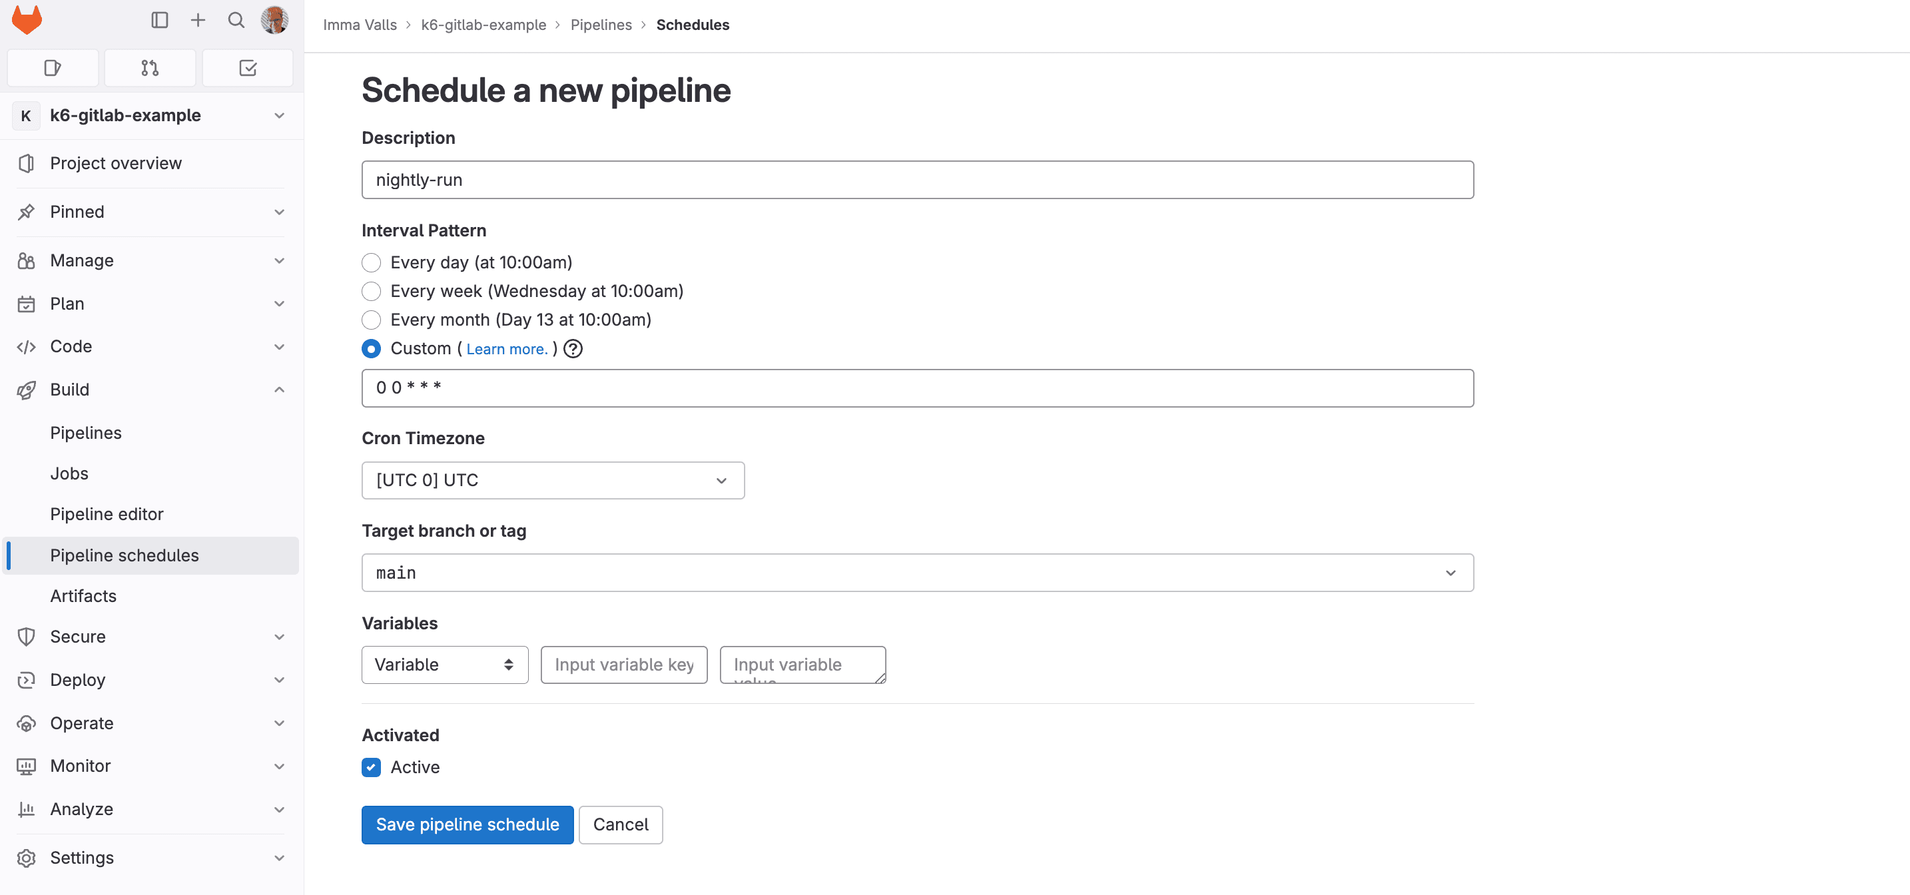The image size is (1910, 895).
Task: Toggle the left sidebar panel icon
Action: pos(160,20)
